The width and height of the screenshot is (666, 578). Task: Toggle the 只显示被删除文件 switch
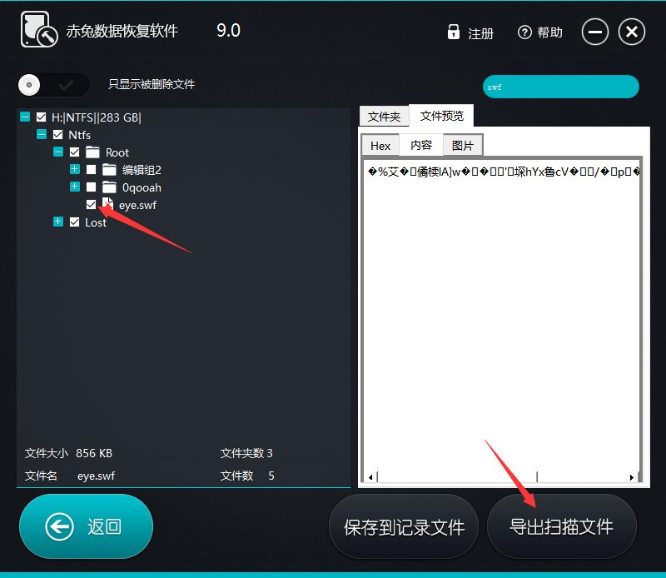point(53,85)
